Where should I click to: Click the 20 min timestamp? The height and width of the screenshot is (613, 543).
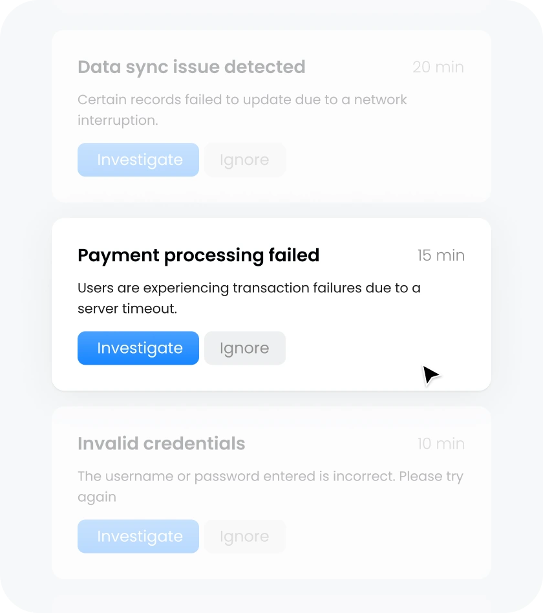point(438,67)
